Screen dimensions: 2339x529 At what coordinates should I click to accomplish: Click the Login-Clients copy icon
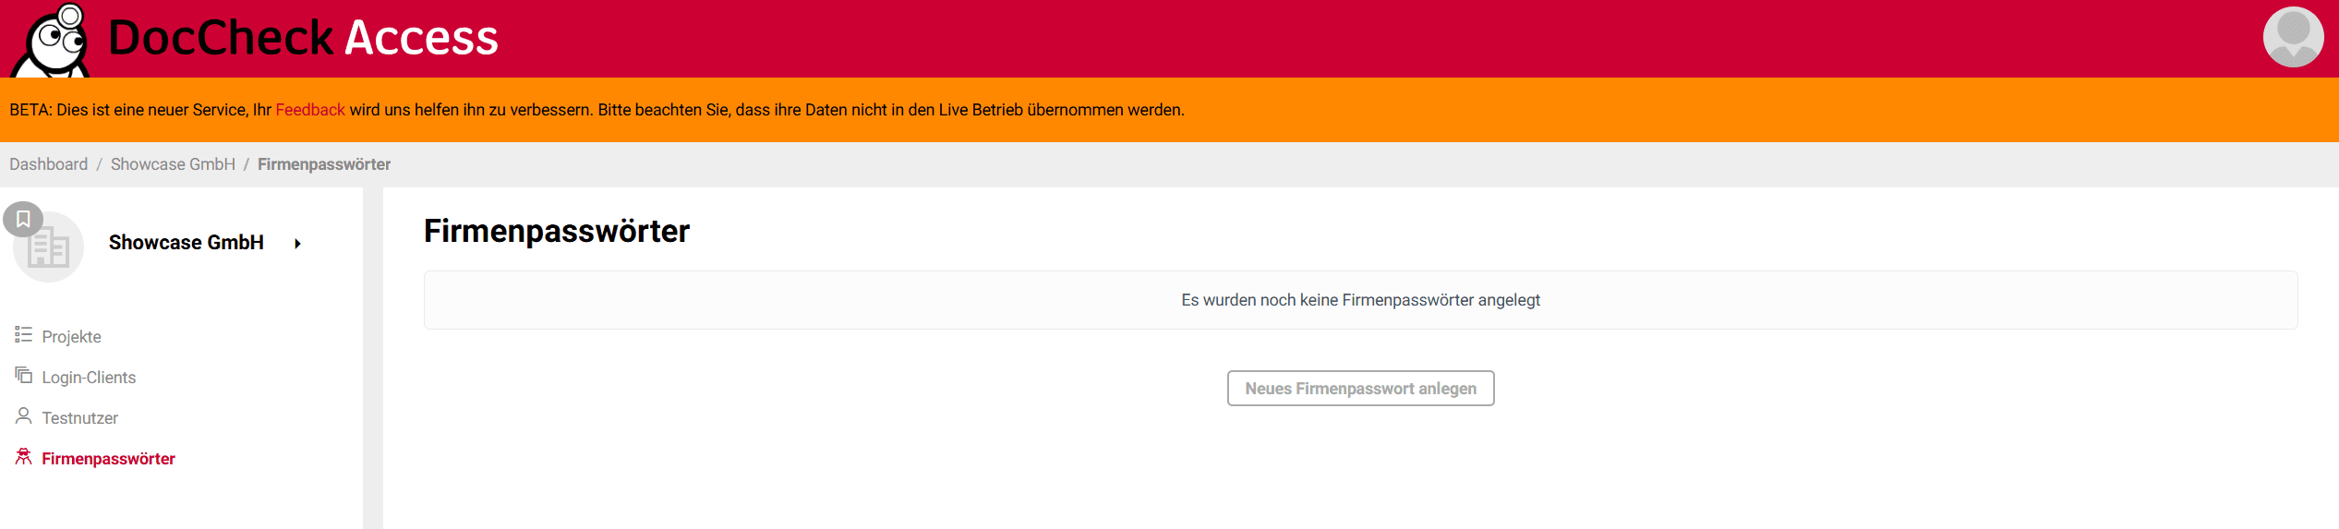(x=23, y=375)
